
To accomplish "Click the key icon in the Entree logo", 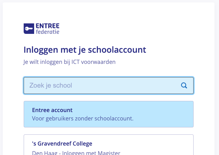I will click(29, 29).
